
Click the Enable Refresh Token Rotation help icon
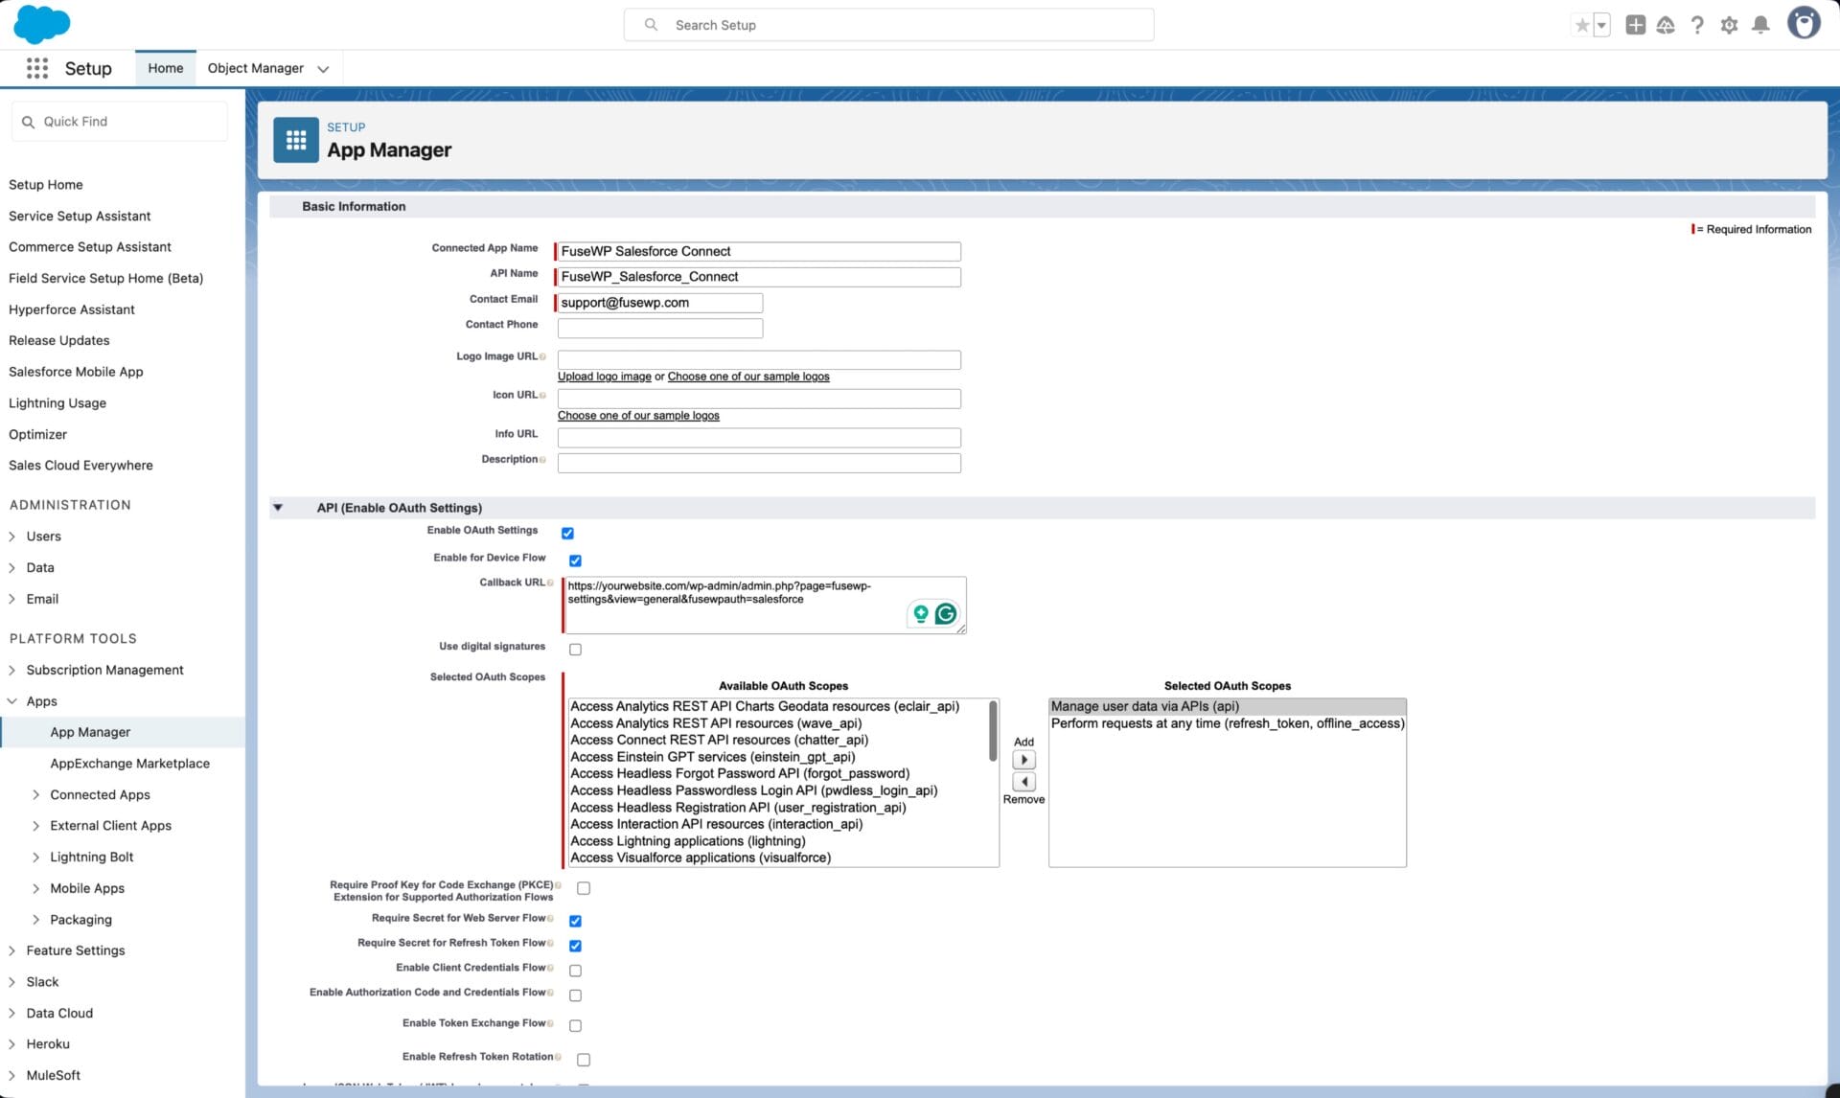point(558,1057)
